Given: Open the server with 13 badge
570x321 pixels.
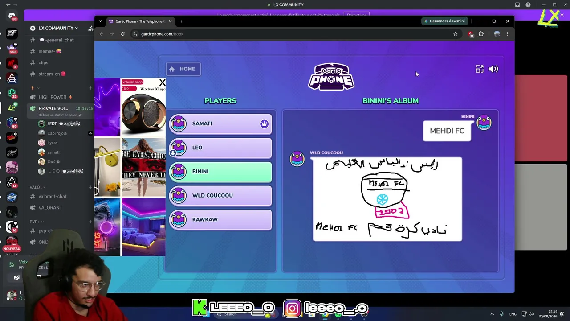Looking at the screenshot, I should (12, 182).
